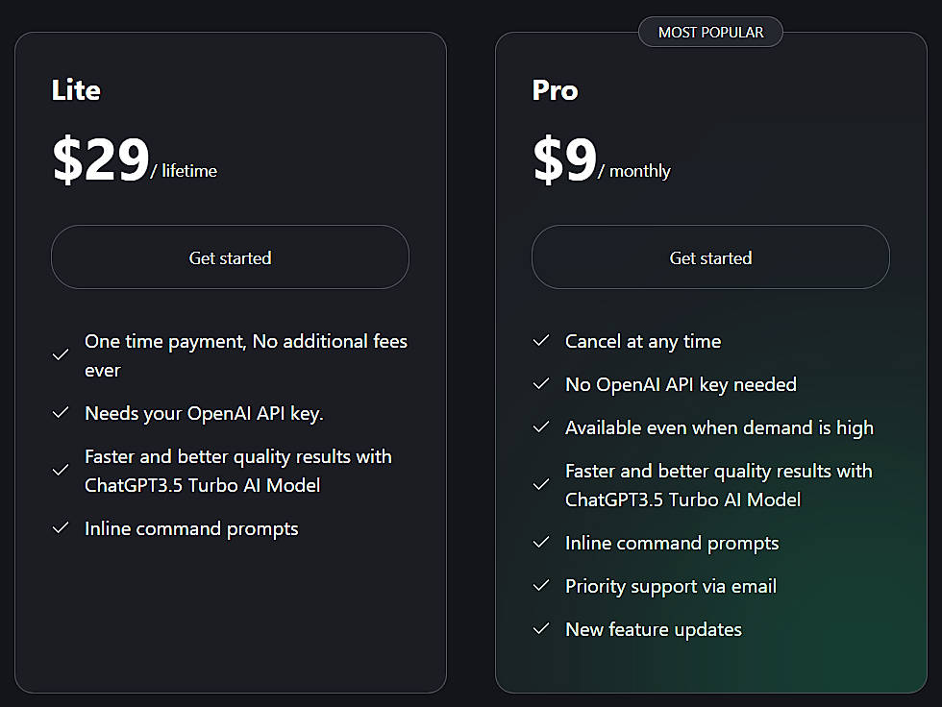
Task: Click the checkmark beside Lite's faster results feature
Action: coord(61,470)
